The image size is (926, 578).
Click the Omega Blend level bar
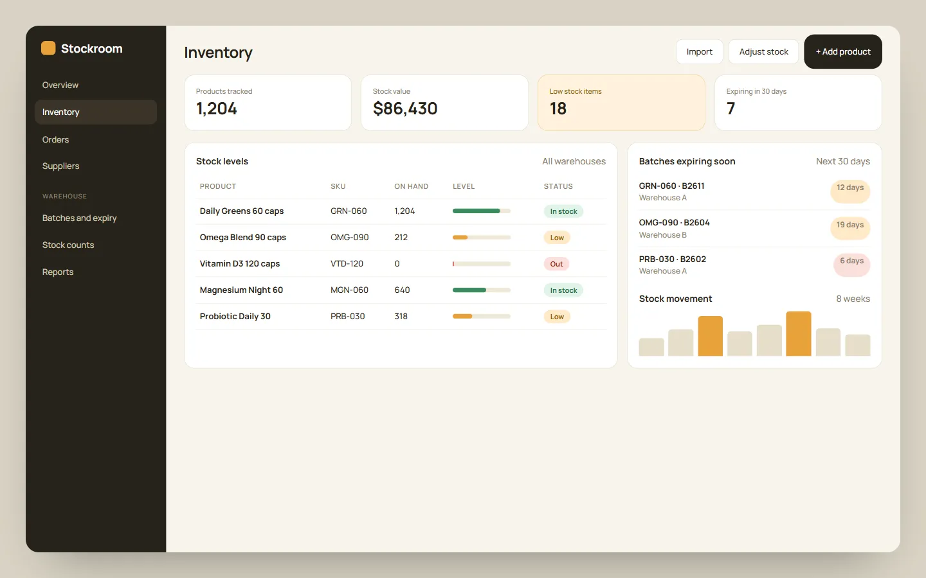point(482,237)
